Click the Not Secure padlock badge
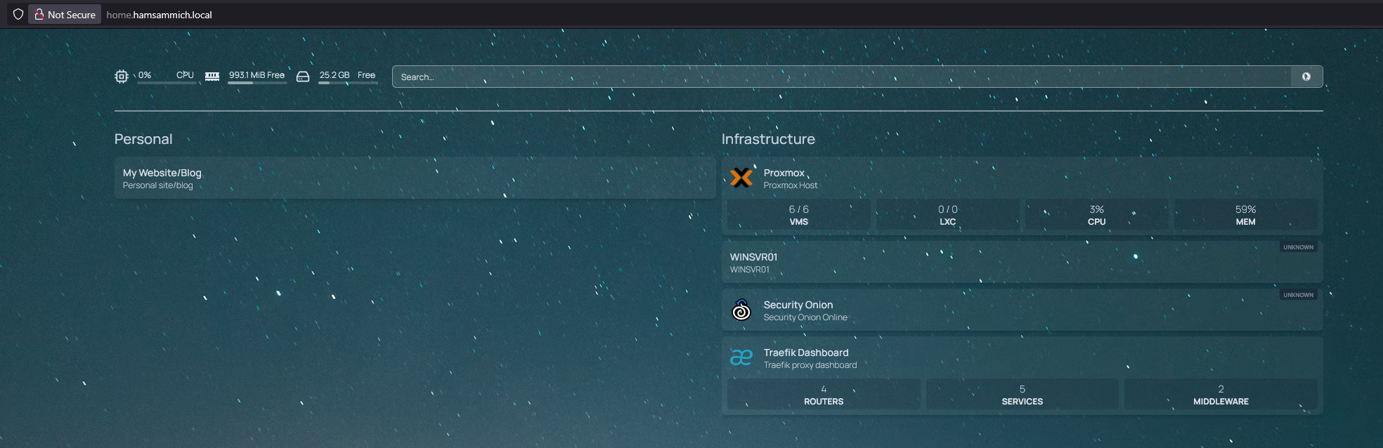This screenshot has width=1383, height=448. tap(65, 14)
